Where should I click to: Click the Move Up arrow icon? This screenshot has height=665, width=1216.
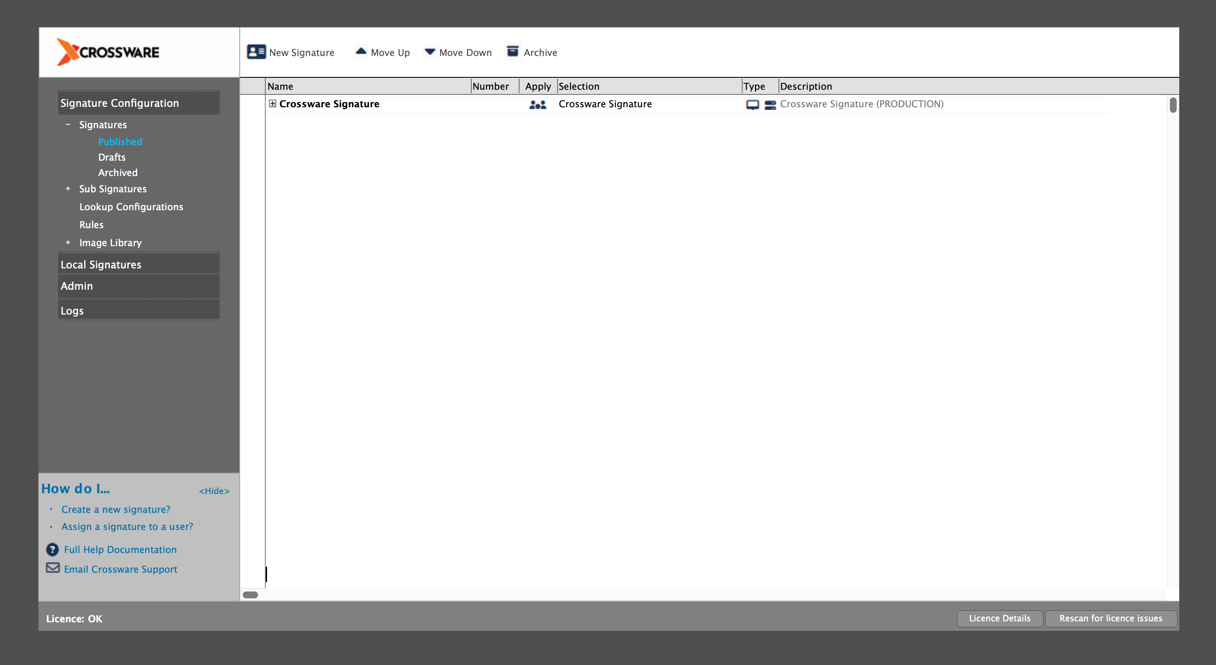[361, 51]
